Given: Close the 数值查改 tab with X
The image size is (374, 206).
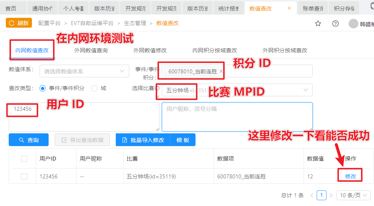Looking at the screenshot, I should coord(289,8).
